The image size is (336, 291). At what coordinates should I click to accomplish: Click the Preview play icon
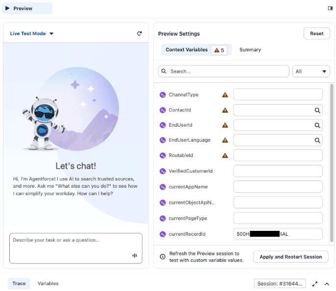coord(7,8)
